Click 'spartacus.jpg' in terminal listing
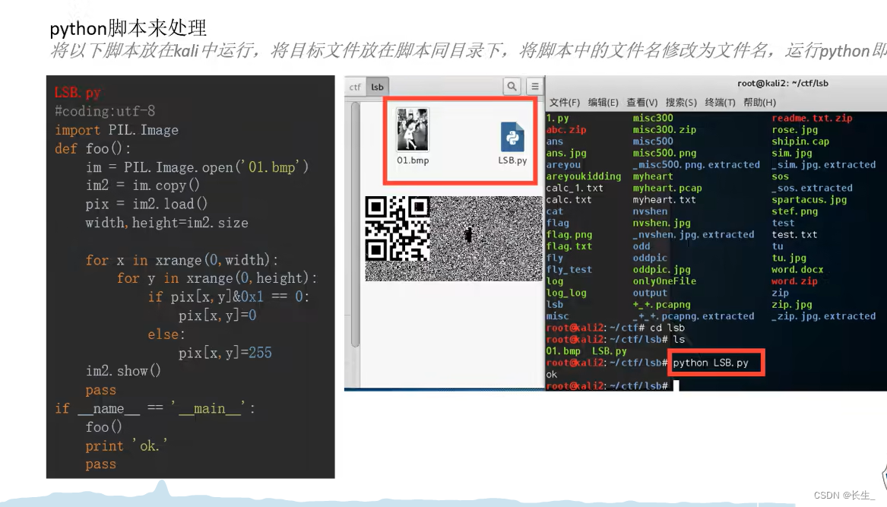 coord(809,199)
